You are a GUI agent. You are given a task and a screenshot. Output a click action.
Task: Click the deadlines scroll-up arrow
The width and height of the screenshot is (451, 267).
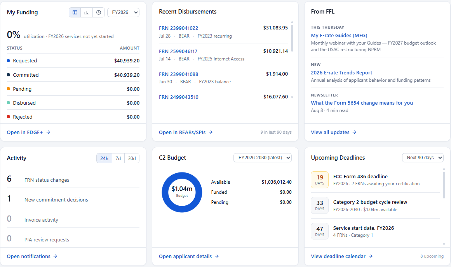(444, 169)
